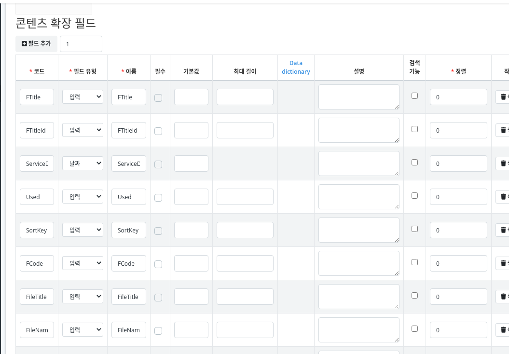Click trash icon in FileNam row
This screenshot has width=509, height=354.
(x=503, y=330)
